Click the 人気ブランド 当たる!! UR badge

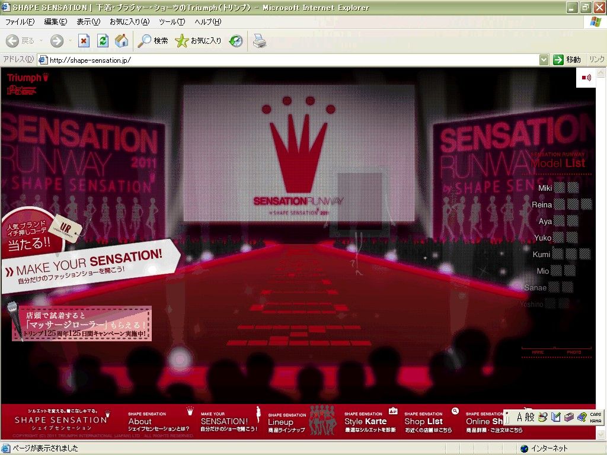33,233
